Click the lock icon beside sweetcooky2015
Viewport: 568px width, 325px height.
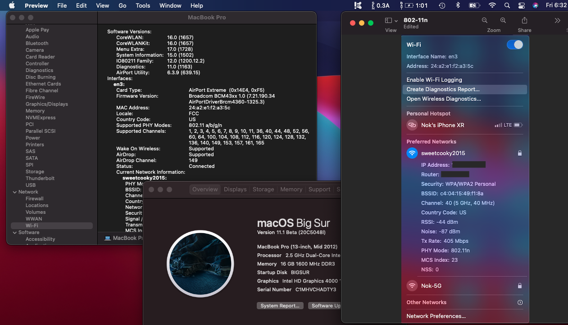click(520, 153)
